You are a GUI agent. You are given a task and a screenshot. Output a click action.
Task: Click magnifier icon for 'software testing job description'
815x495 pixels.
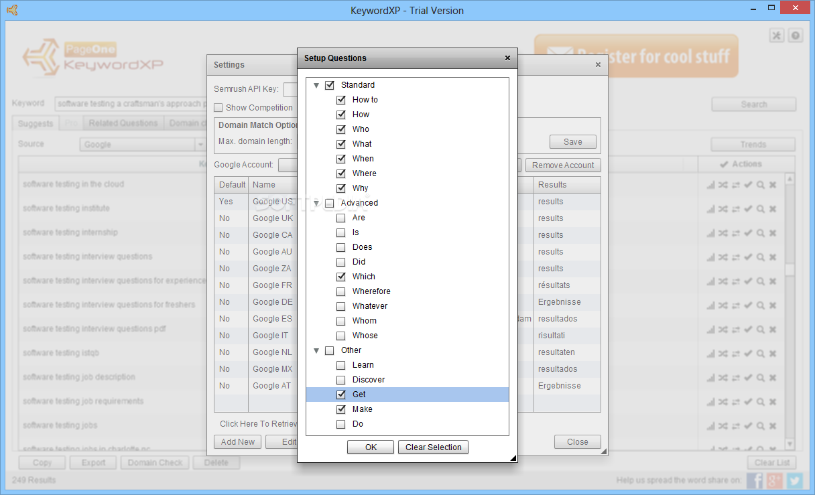point(761,378)
